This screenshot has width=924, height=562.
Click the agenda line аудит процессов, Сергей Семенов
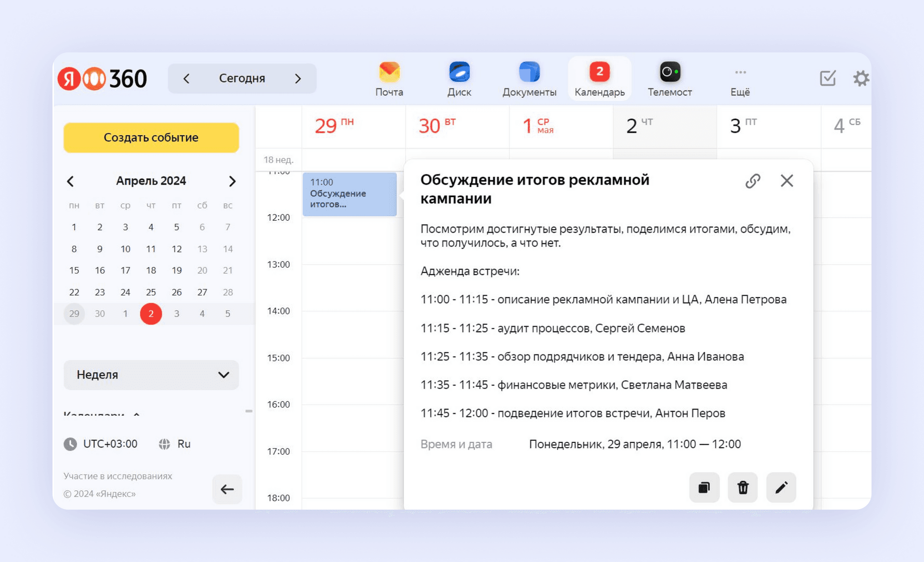click(x=553, y=328)
